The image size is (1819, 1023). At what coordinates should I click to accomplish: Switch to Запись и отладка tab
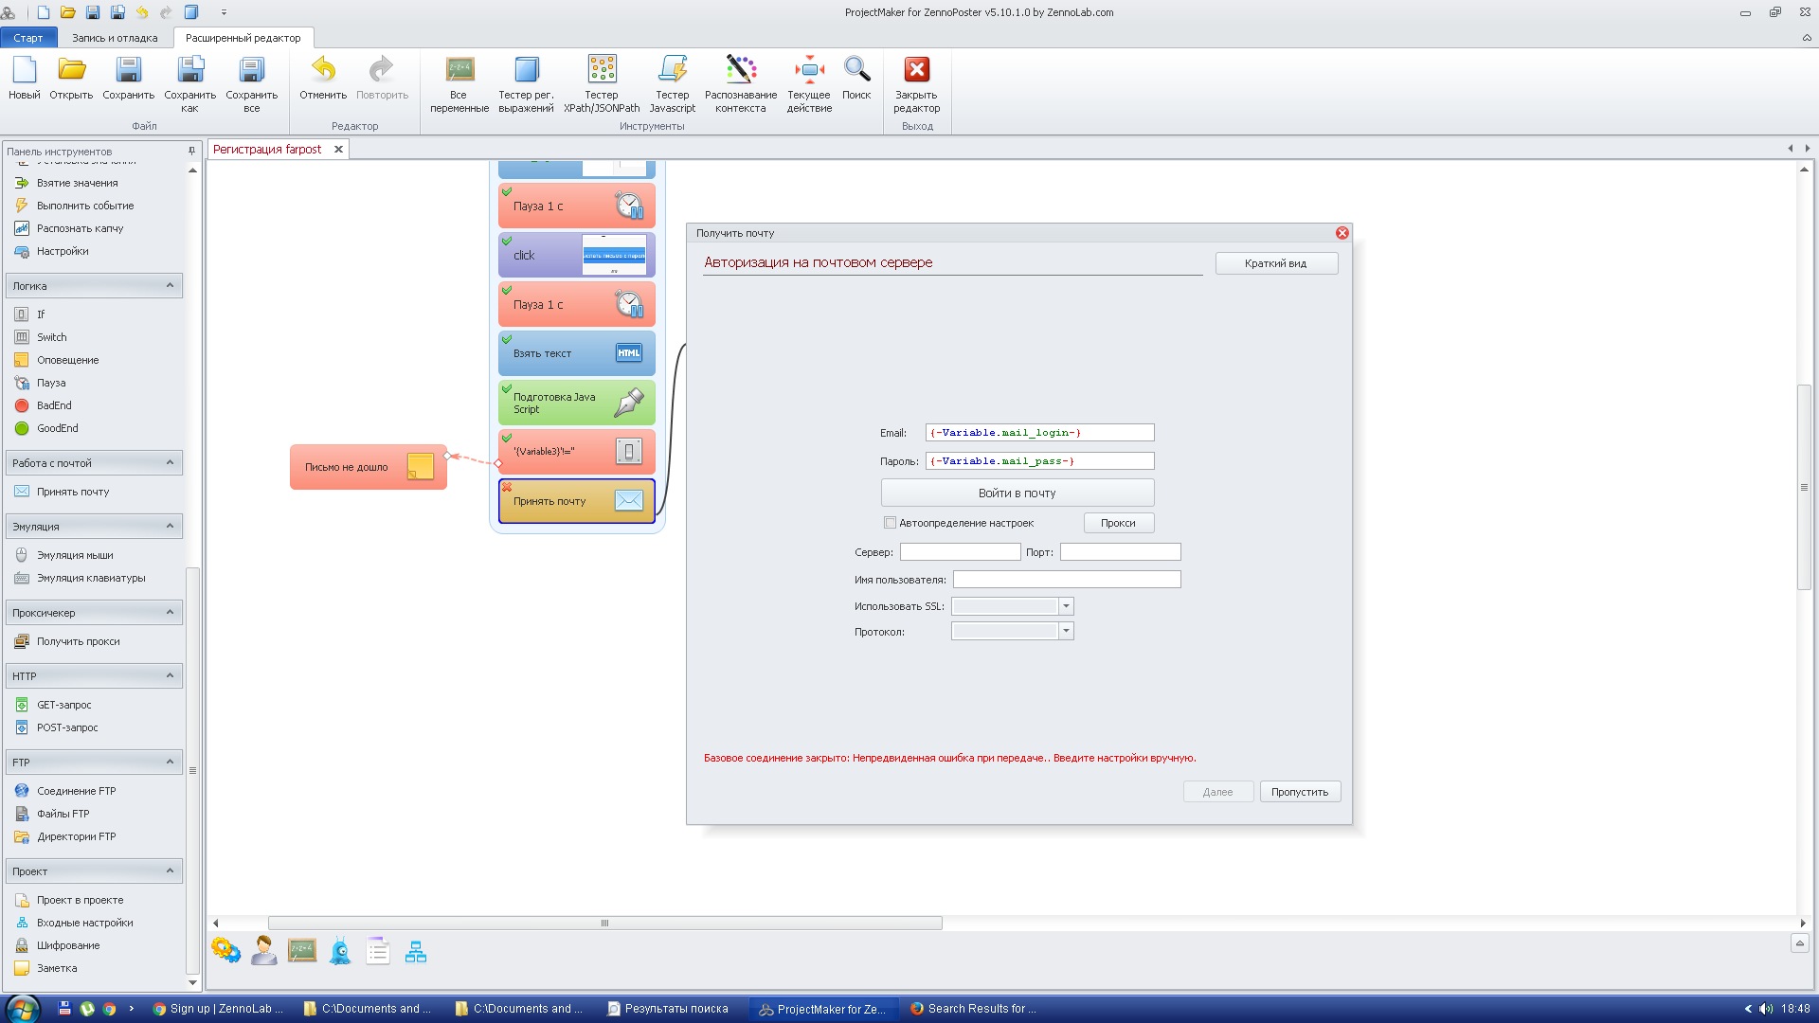click(115, 38)
